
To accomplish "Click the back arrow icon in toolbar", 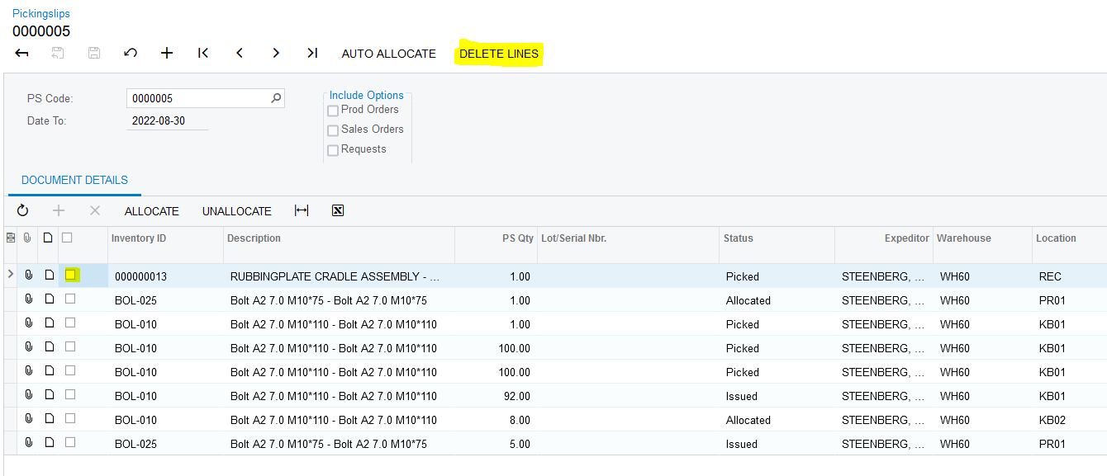I will [22, 53].
